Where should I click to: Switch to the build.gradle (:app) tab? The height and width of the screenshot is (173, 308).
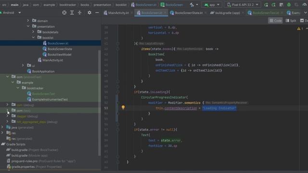225,13
